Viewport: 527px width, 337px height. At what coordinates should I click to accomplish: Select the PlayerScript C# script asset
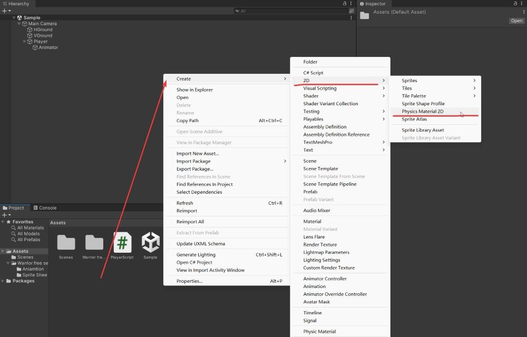click(122, 242)
